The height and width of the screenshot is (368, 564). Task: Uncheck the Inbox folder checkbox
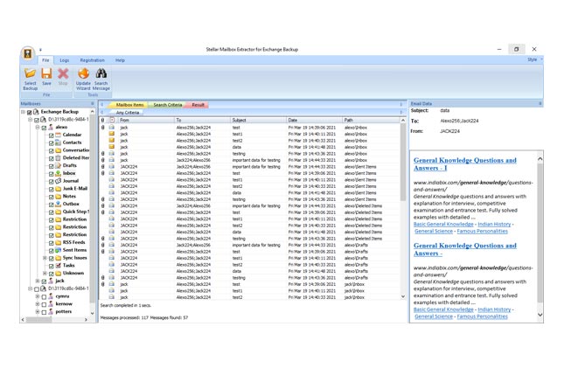coord(51,174)
